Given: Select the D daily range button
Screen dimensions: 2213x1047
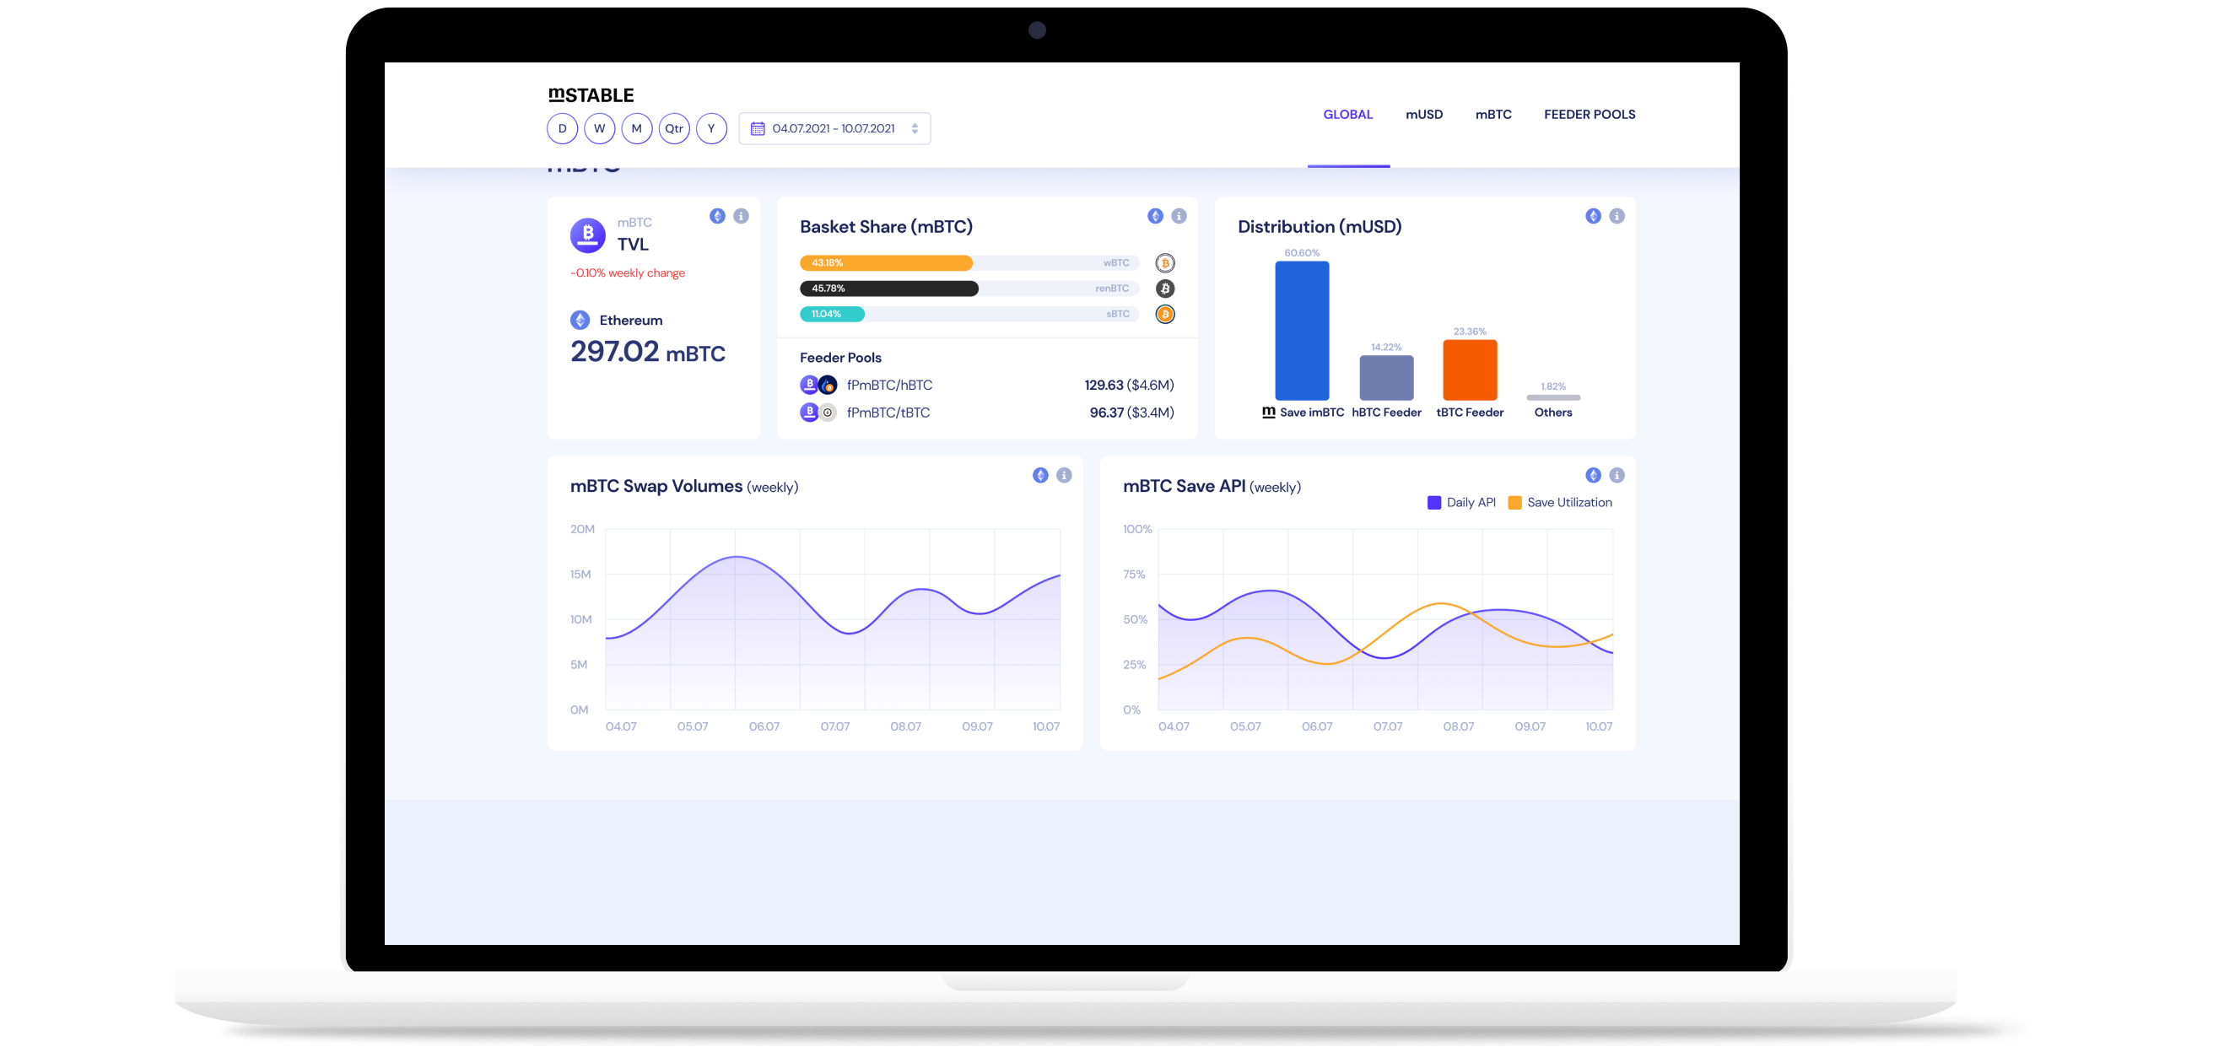Looking at the screenshot, I should coord(562,129).
